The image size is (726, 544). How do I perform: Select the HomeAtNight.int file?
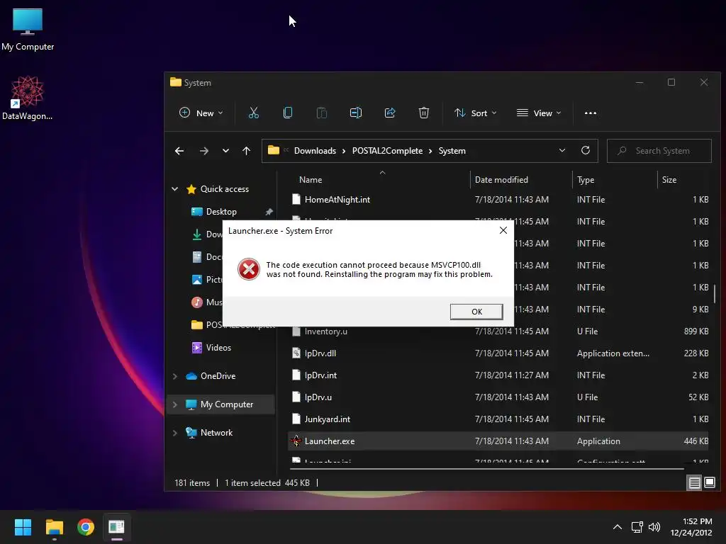point(498,199)
